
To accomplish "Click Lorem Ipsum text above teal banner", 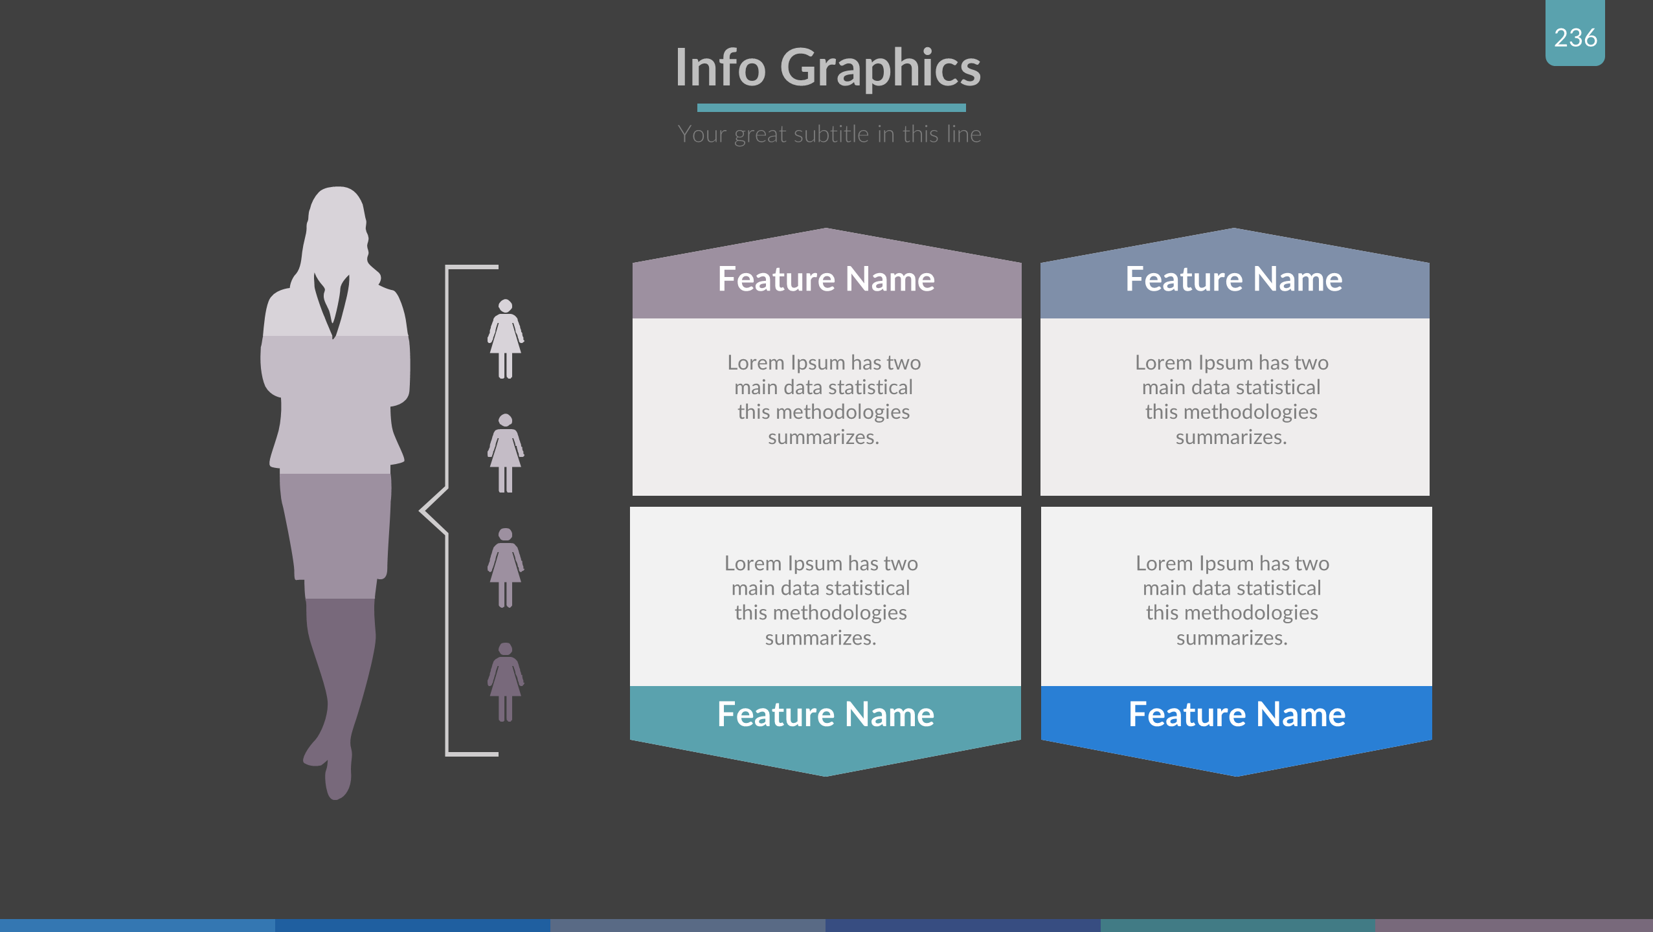I will (821, 600).
